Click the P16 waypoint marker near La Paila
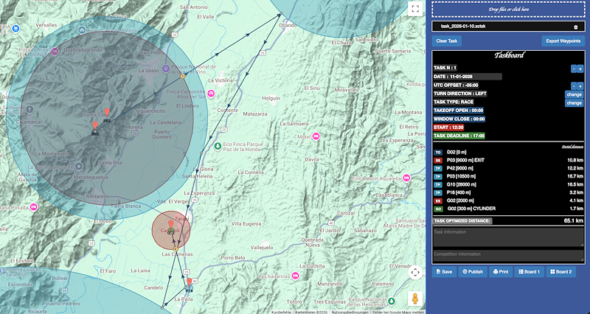Image resolution: width=590 pixels, height=314 pixels. pos(190,283)
